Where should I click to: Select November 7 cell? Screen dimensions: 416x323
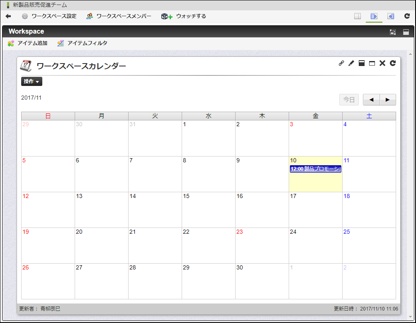point(155,174)
